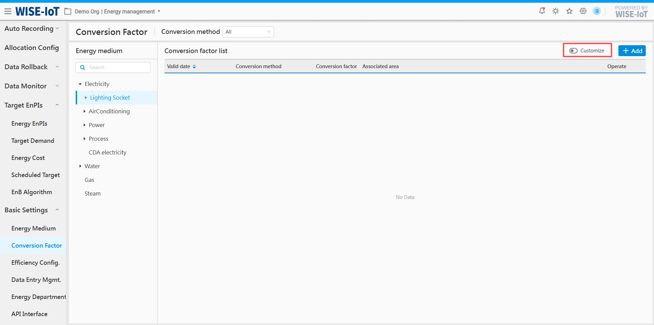Open the Energy Medium menu item

33,228
